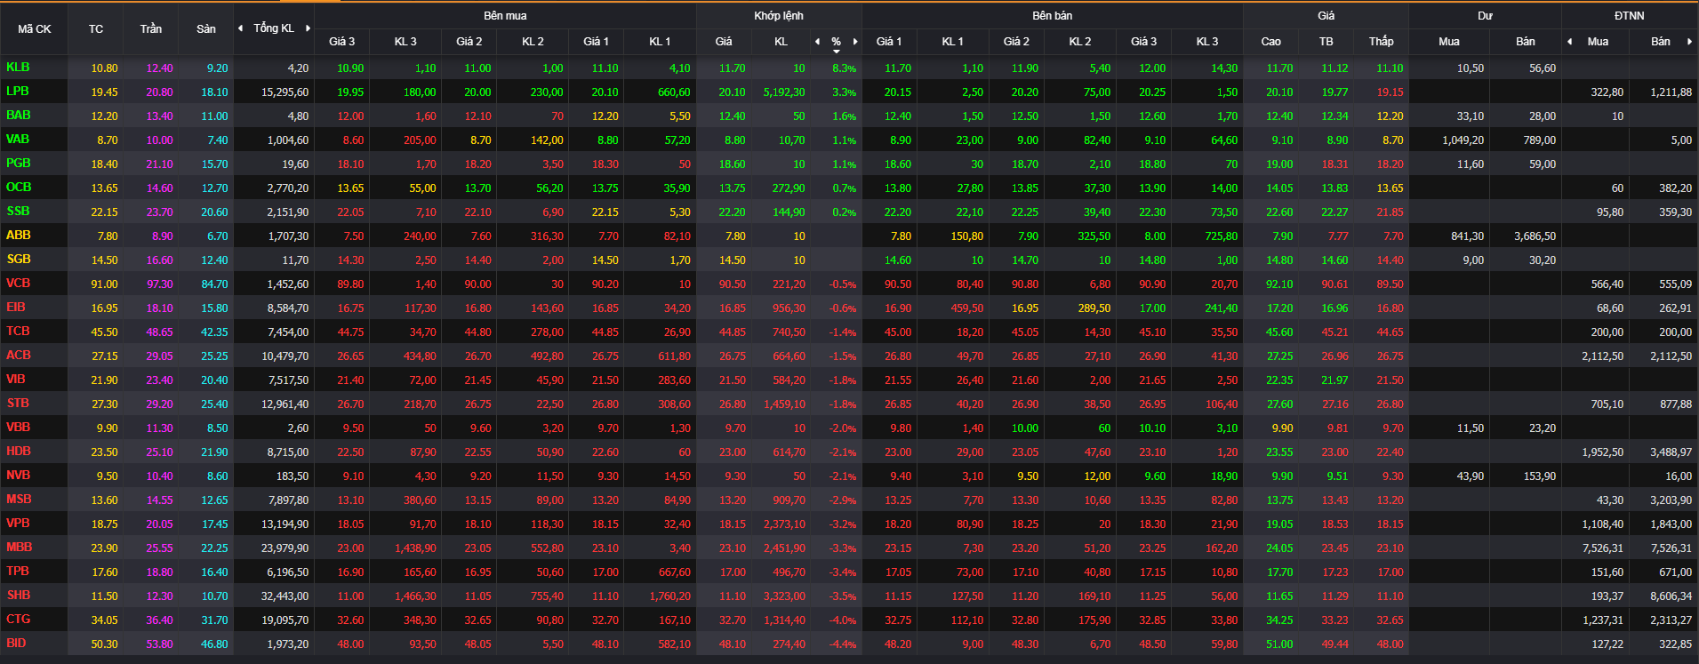Select the VCB ticker
This screenshot has height=664, width=1699.
[18, 283]
